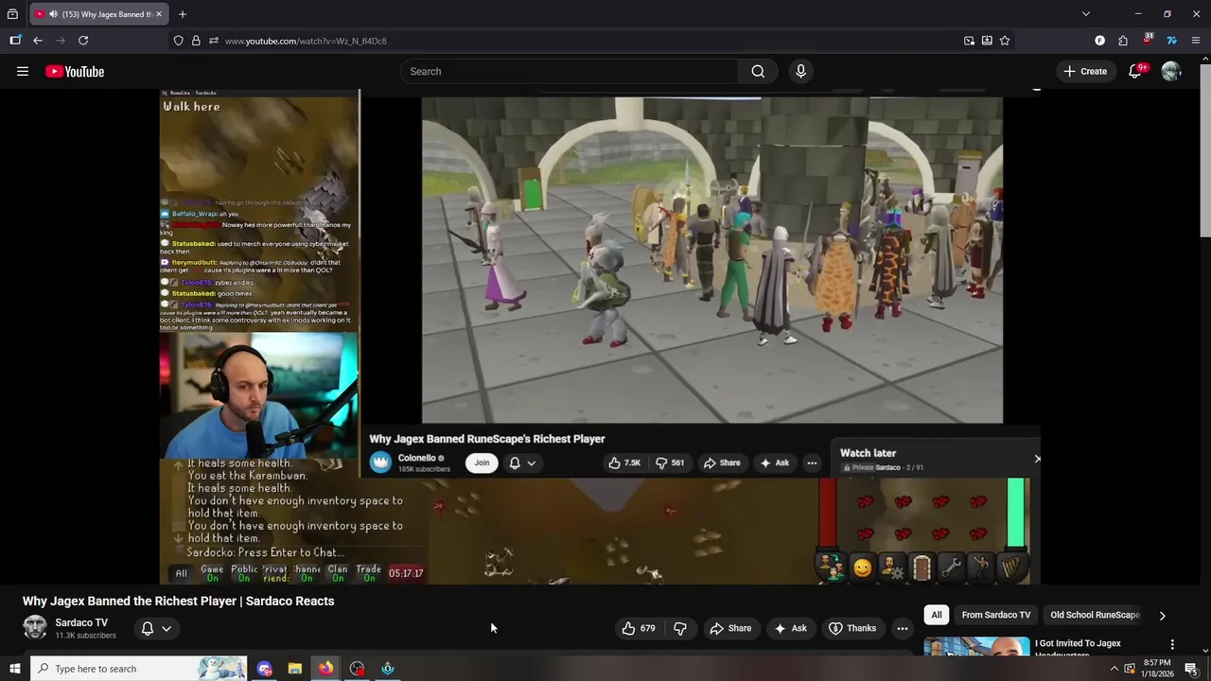Bookmark this page with star icon
This screenshot has width=1211, height=681.
click(x=1005, y=41)
